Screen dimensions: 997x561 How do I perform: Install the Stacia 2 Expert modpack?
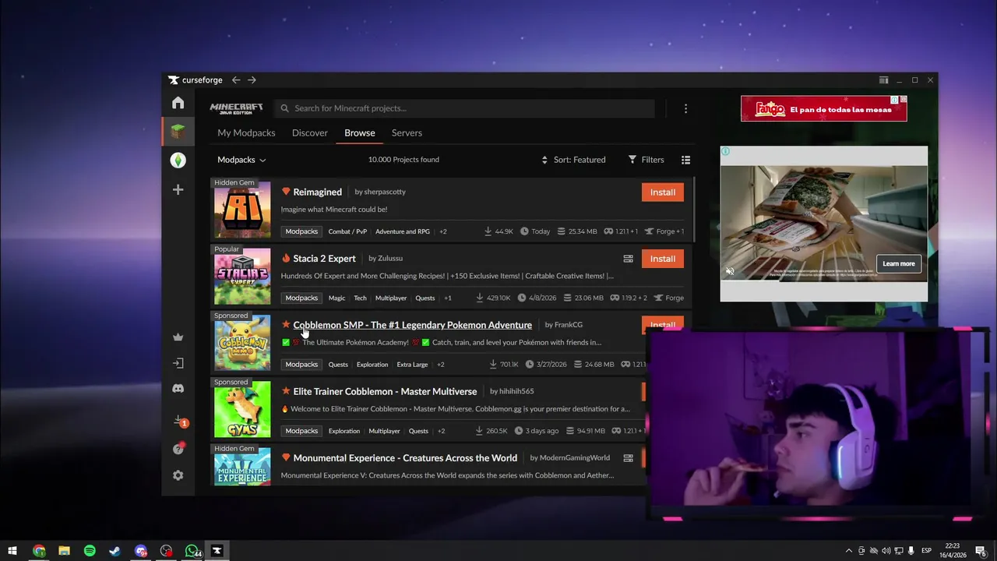coord(663,259)
